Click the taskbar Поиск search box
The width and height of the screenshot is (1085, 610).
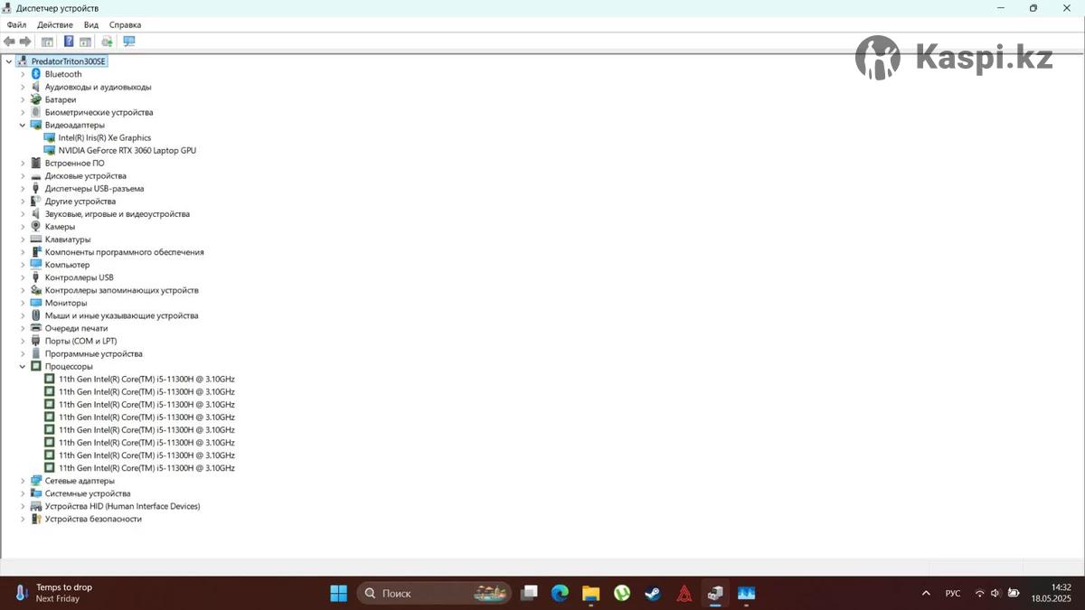click(435, 594)
